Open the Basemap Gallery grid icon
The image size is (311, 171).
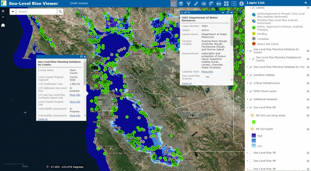pyautogui.click(x=226, y=4)
